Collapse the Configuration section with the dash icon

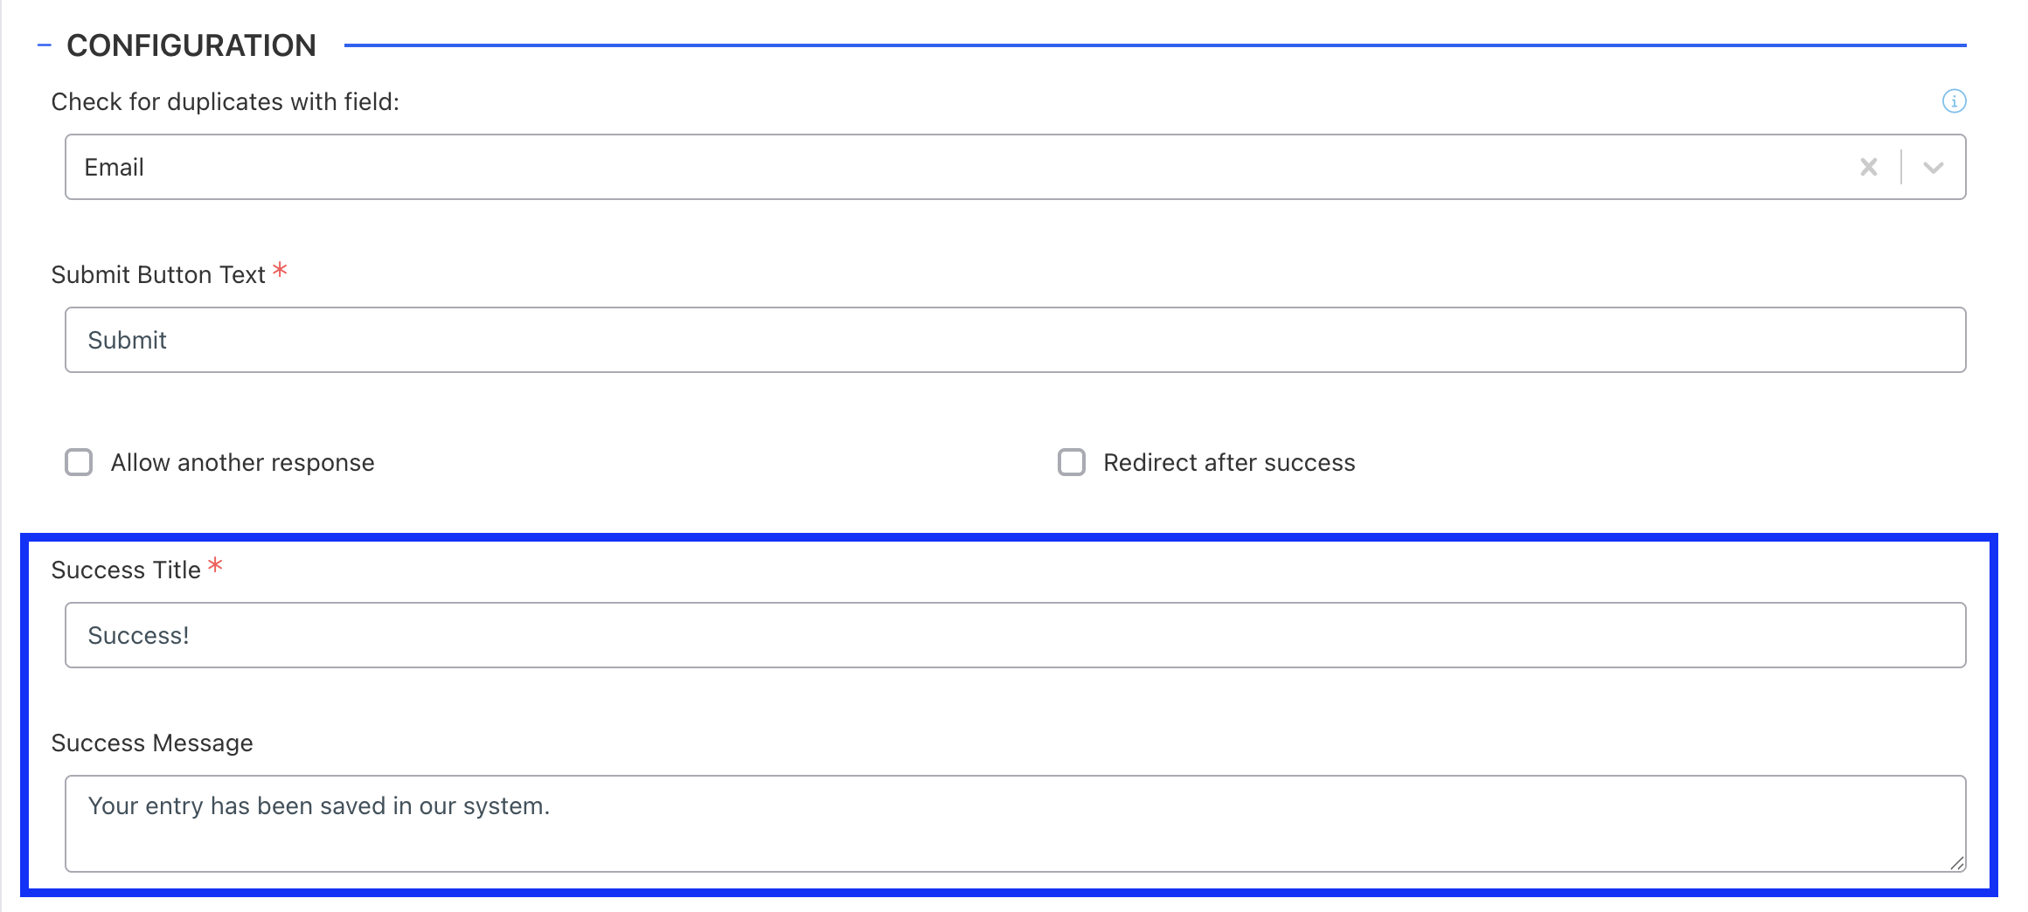click(x=45, y=45)
